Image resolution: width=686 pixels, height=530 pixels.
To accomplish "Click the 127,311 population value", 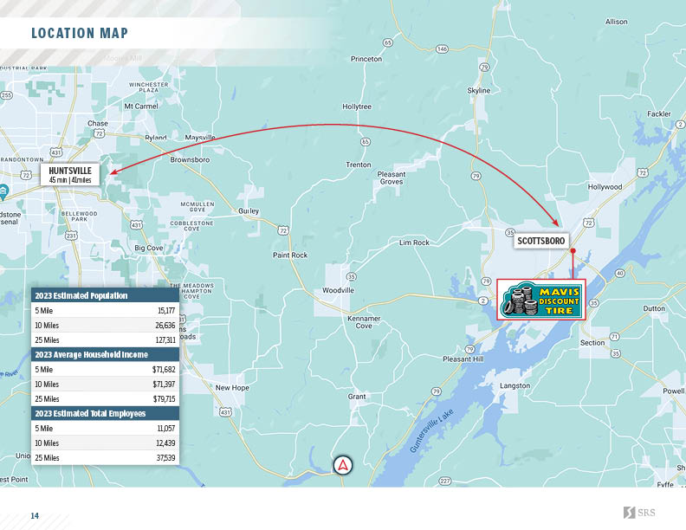I will (x=165, y=339).
